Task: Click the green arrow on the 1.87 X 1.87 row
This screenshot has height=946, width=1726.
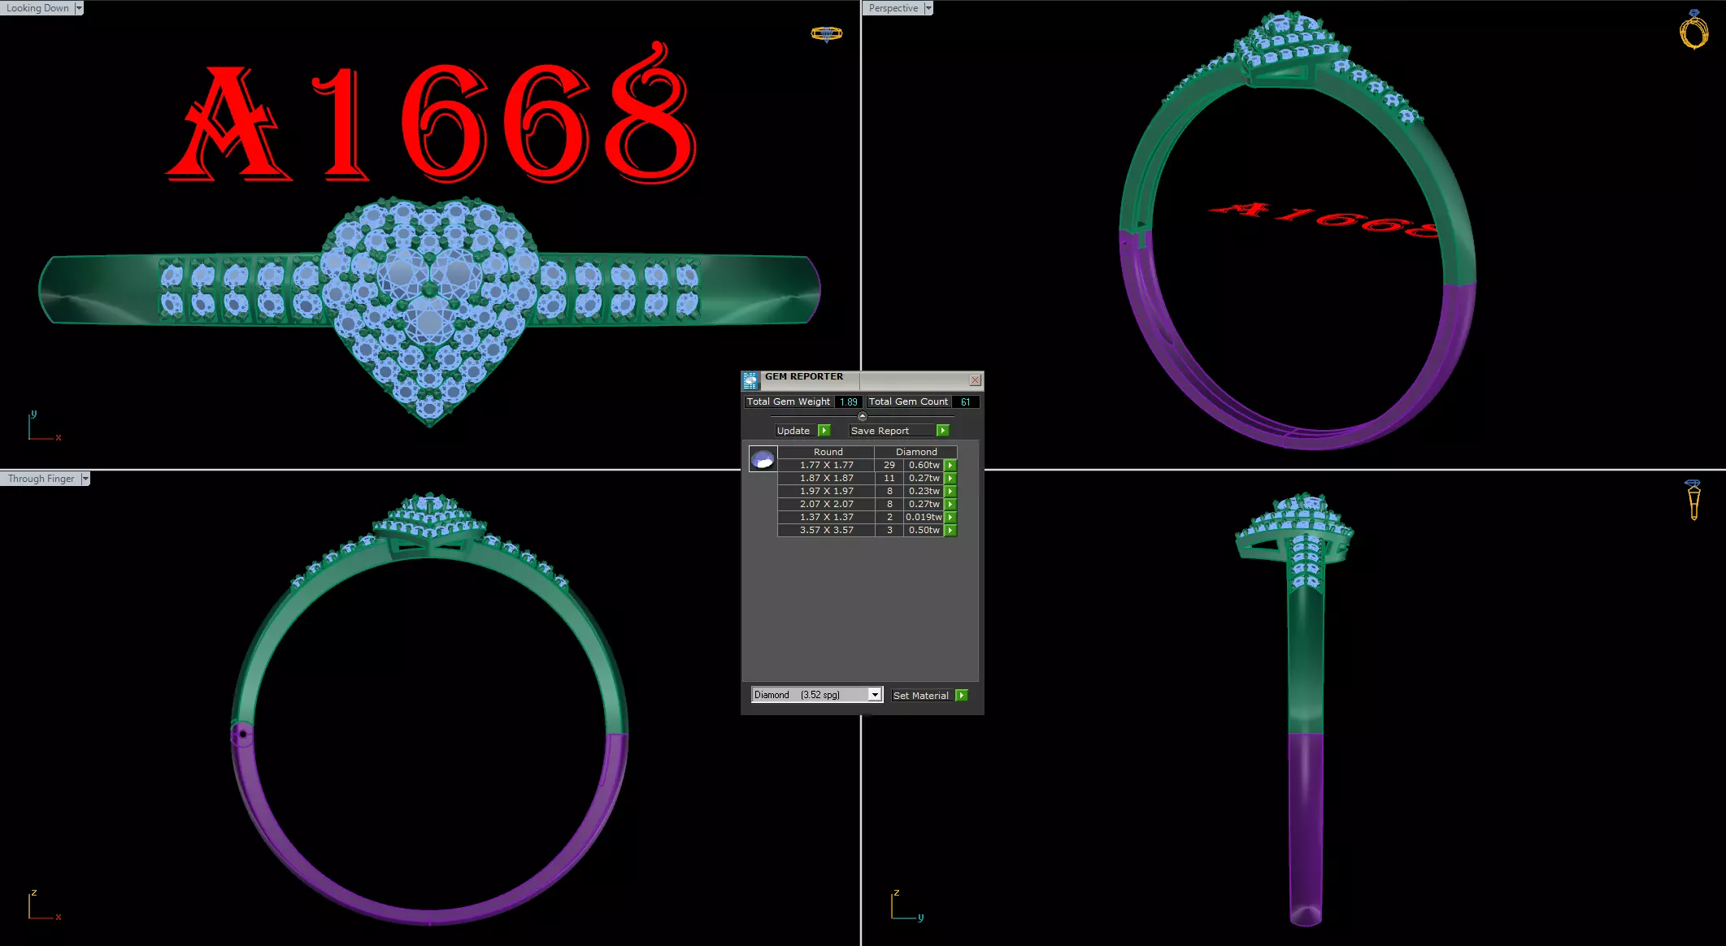Action: [950, 478]
